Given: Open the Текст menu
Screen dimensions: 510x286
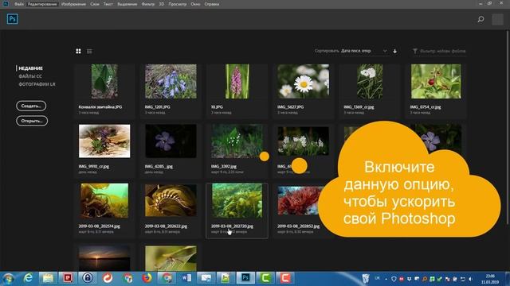Looking at the screenshot, I should 108,4.
